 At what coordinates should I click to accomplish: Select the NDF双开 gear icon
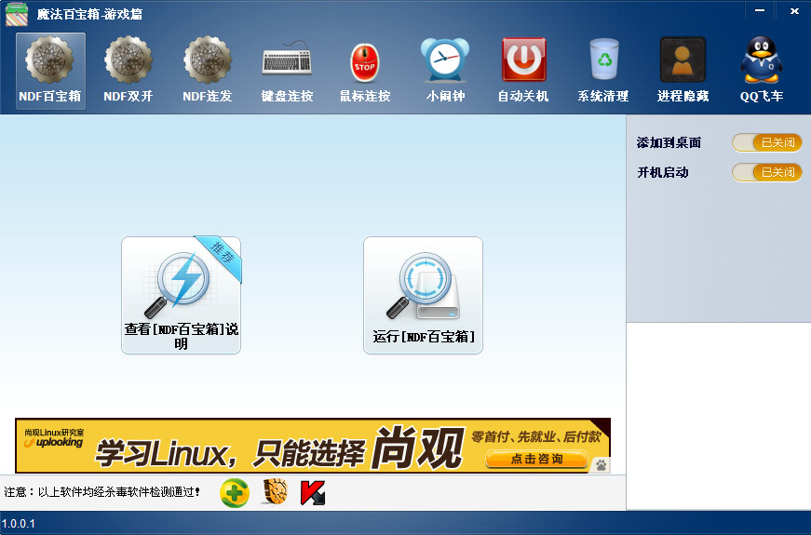(x=128, y=71)
